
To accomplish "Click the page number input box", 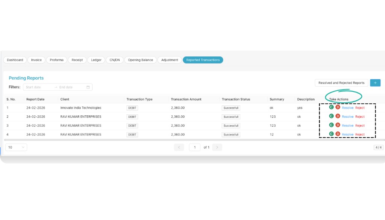I will tap(195, 147).
